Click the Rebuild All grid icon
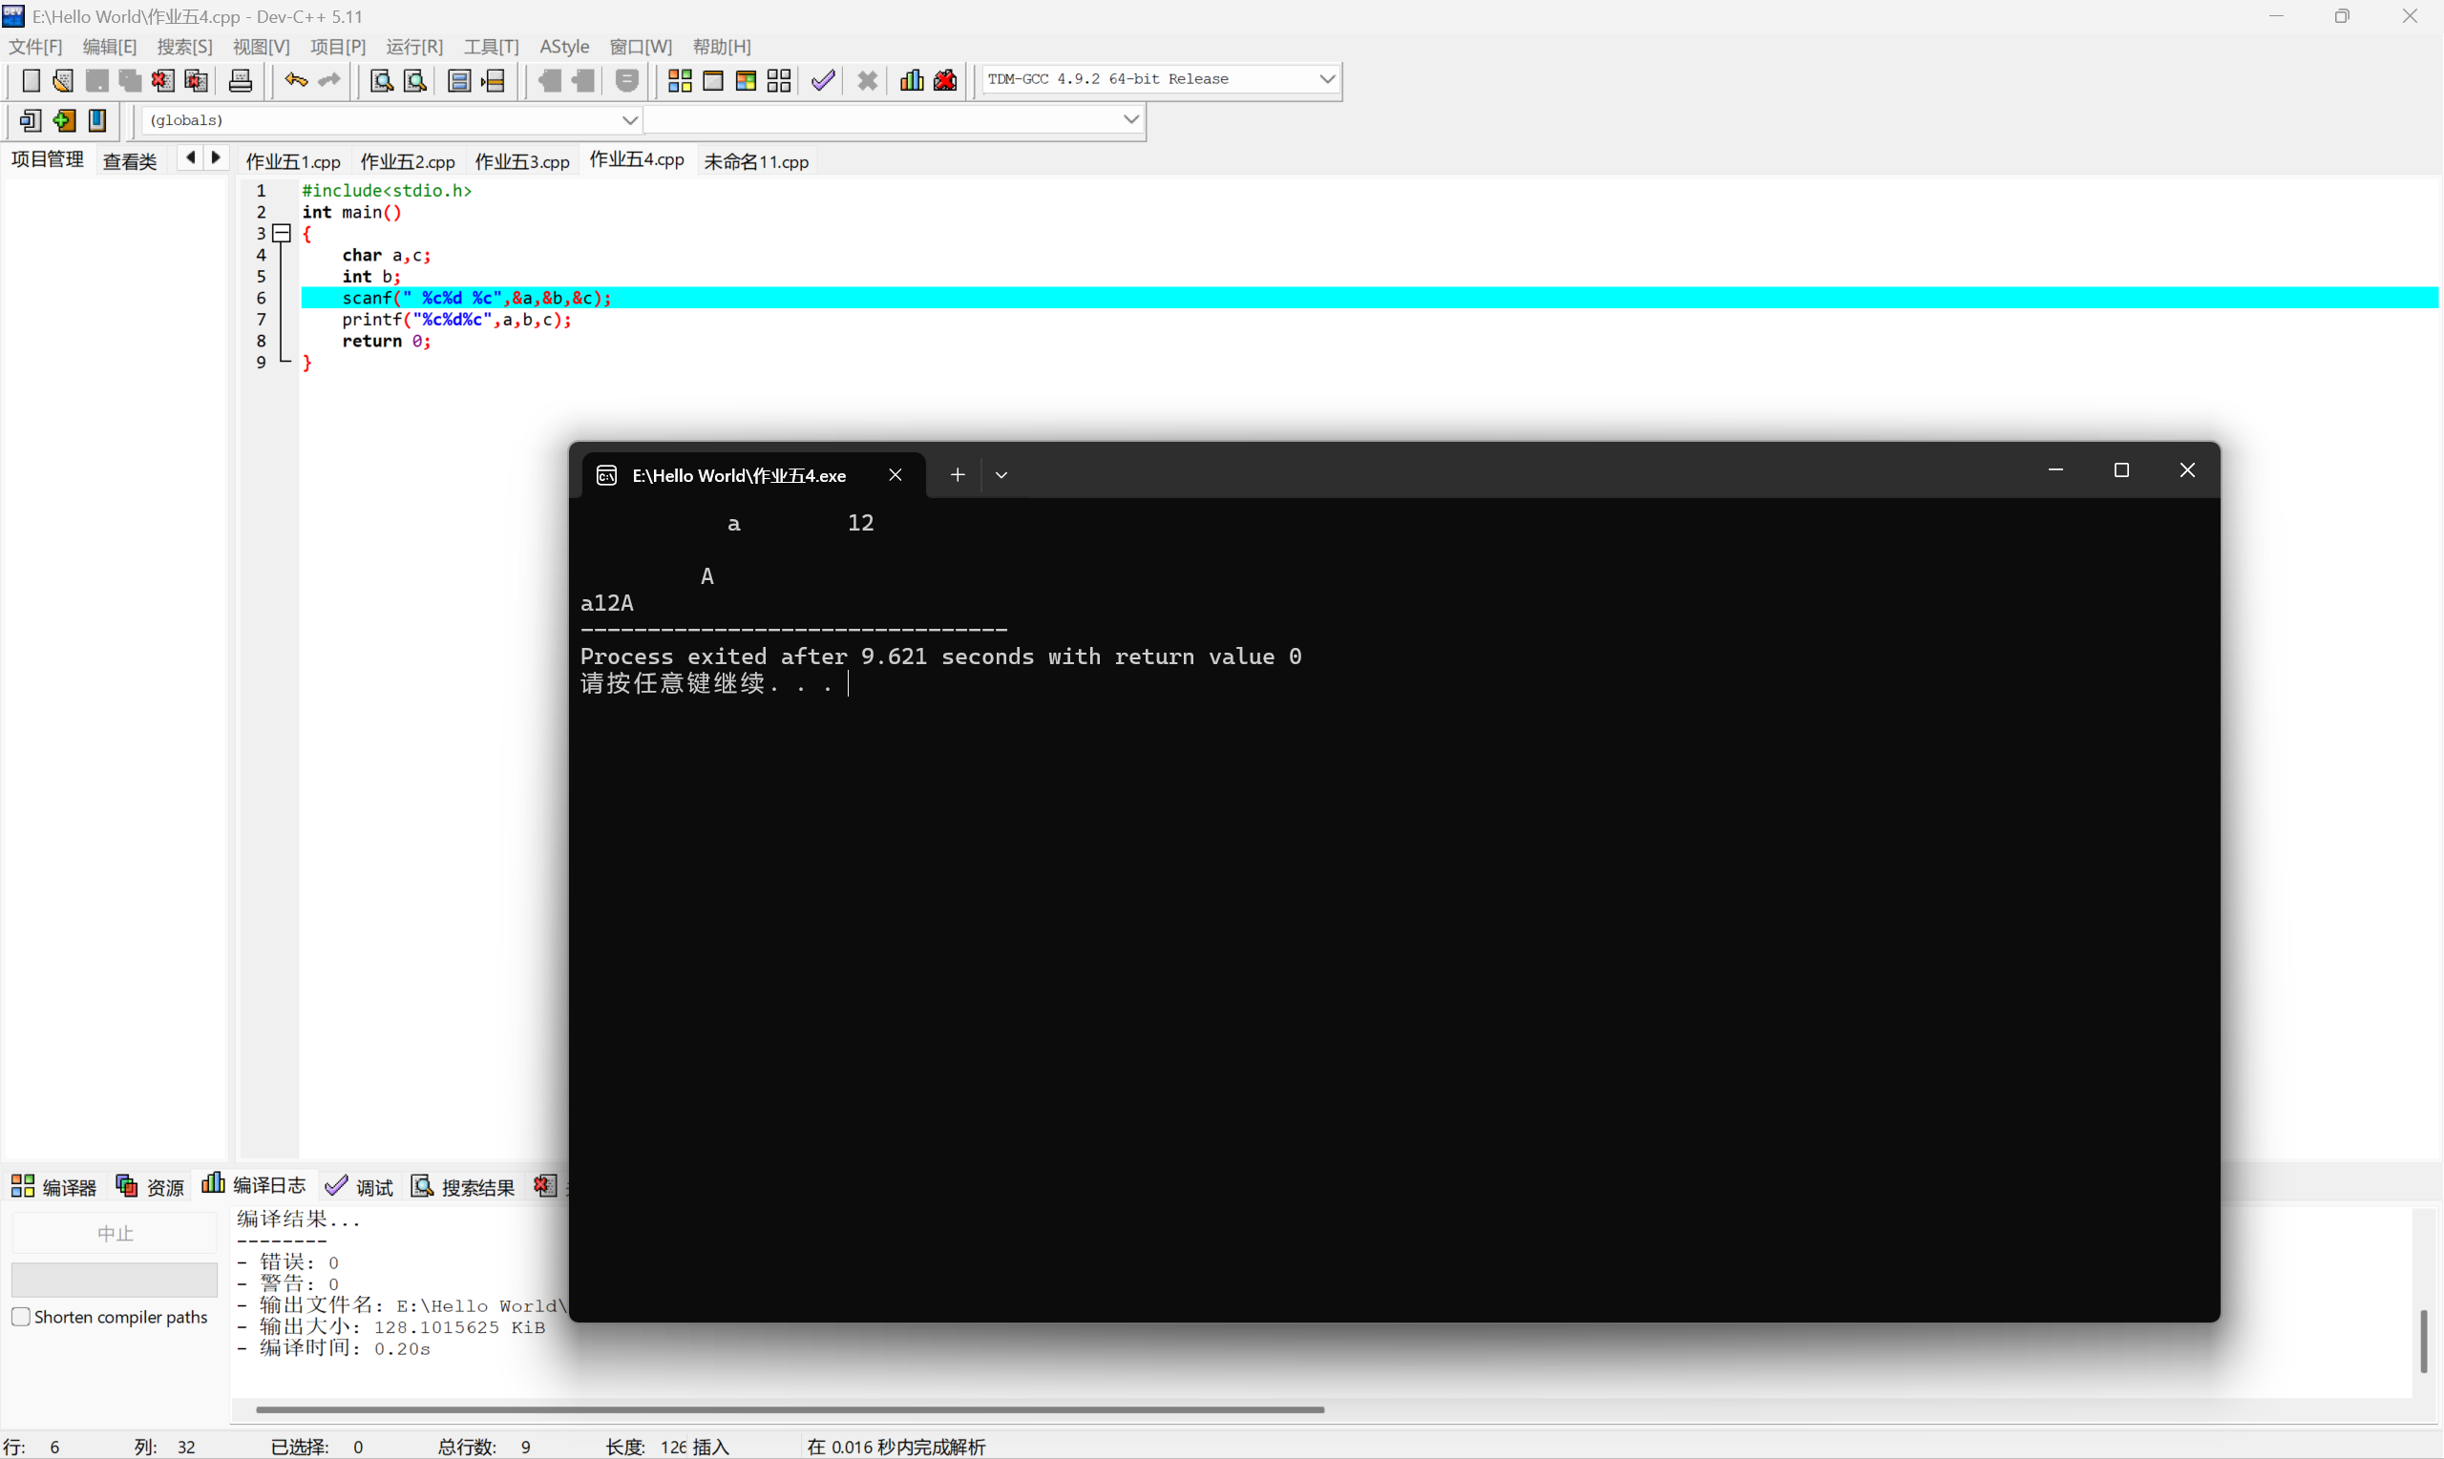The width and height of the screenshot is (2444, 1459). click(779, 80)
